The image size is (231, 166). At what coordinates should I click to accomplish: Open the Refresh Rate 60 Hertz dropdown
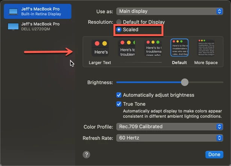(169, 138)
